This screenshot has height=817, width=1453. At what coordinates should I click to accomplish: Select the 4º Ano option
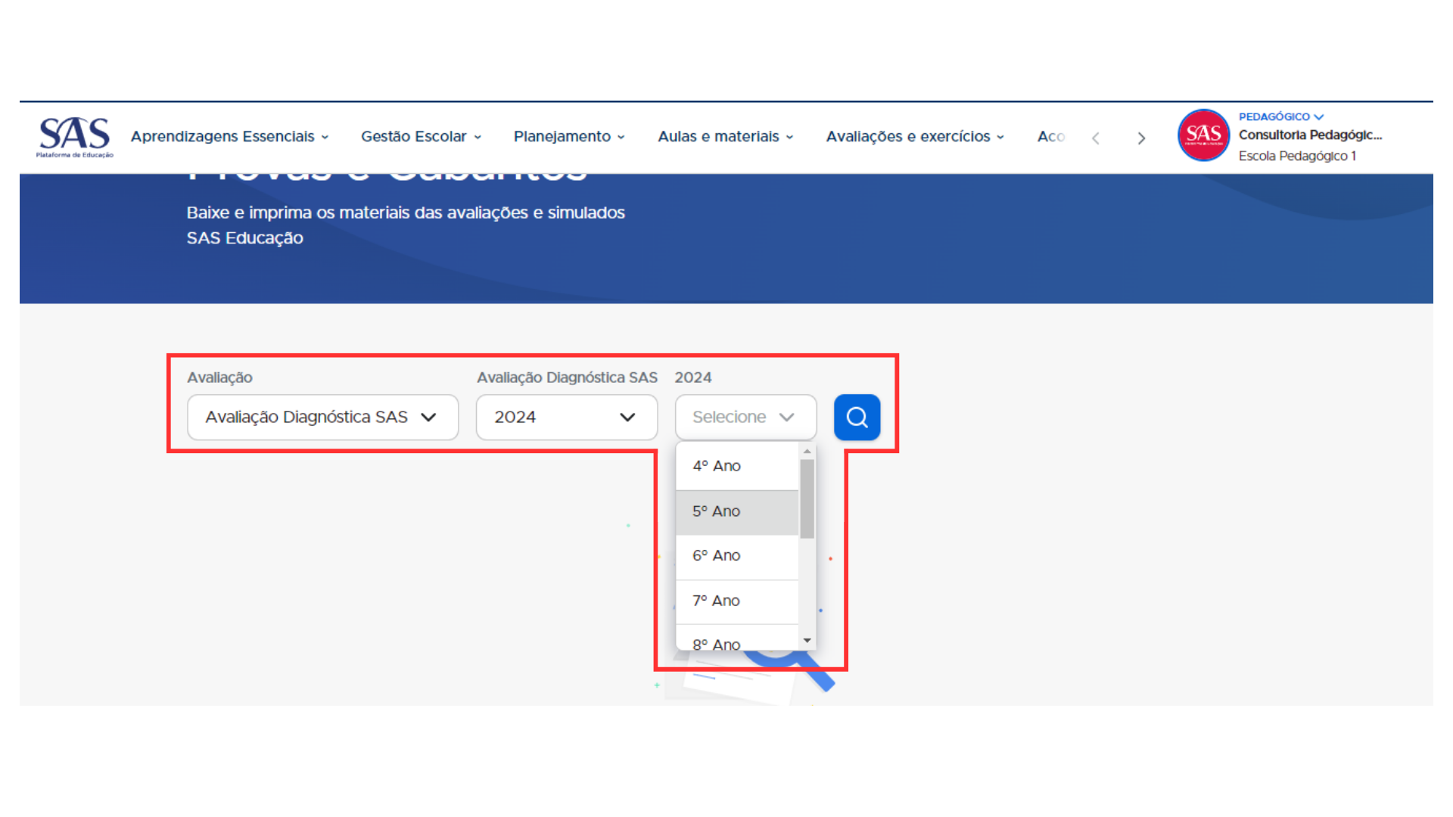737,466
